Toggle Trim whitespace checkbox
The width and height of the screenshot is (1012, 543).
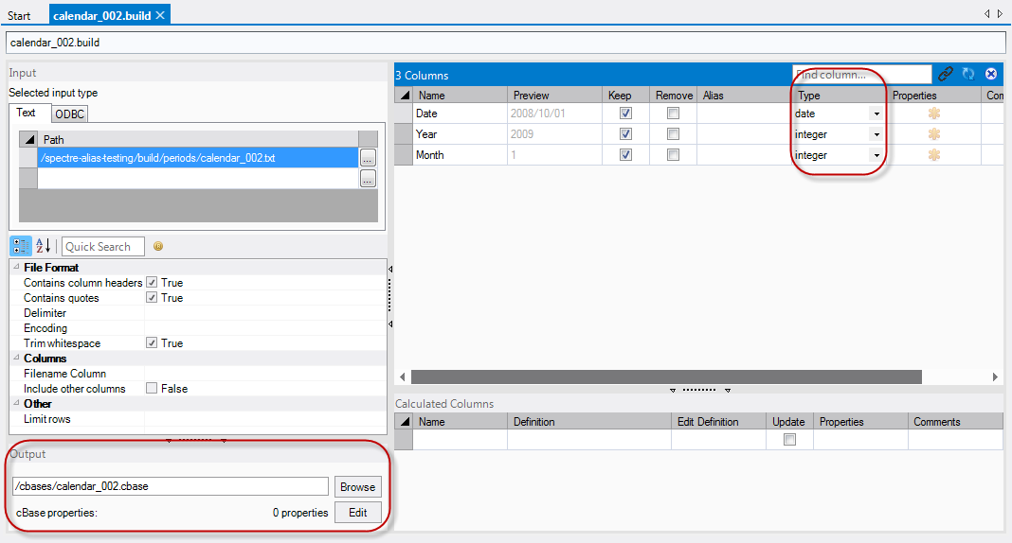click(x=152, y=342)
